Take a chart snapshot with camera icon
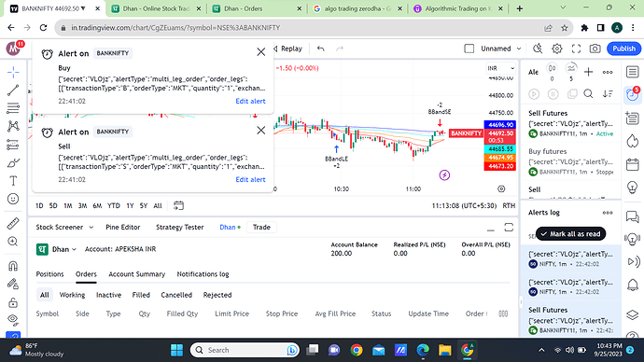The width and height of the screenshot is (644, 362). (595, 49)
